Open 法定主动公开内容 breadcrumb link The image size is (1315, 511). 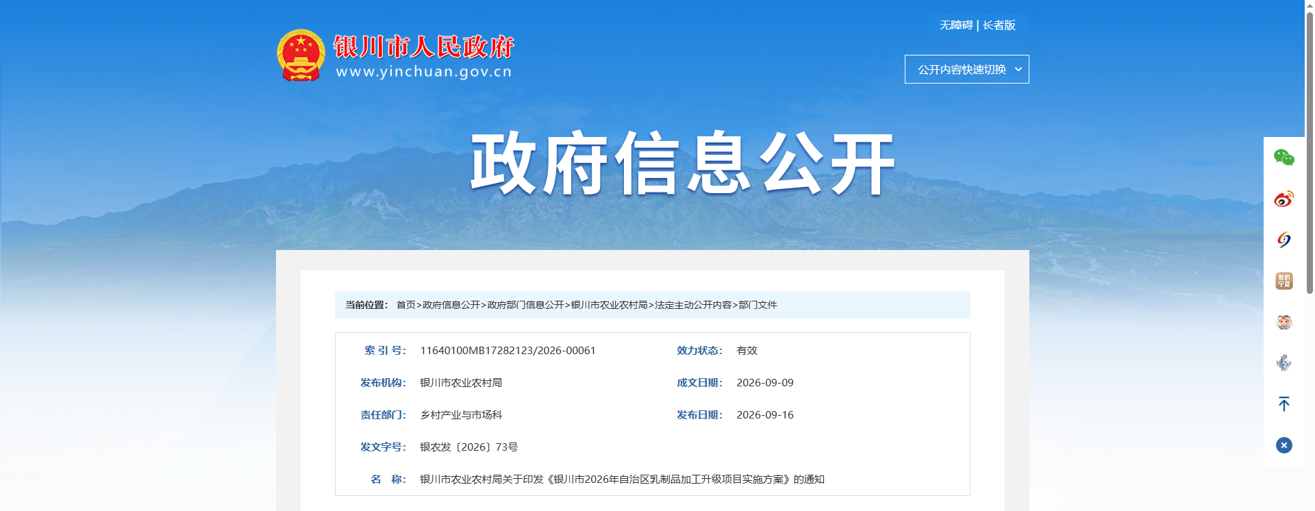[x=693, y=305]
